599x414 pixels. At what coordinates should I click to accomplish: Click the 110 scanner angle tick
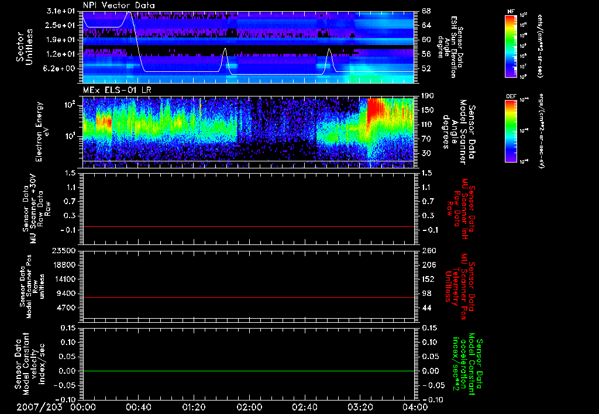[428, 125]
